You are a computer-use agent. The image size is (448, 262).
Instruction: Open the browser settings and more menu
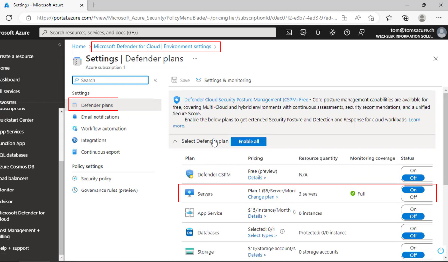(x=439, y=18)
